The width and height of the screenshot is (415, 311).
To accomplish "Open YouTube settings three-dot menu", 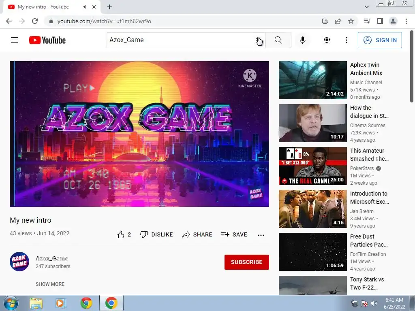I will pos(346,40).
